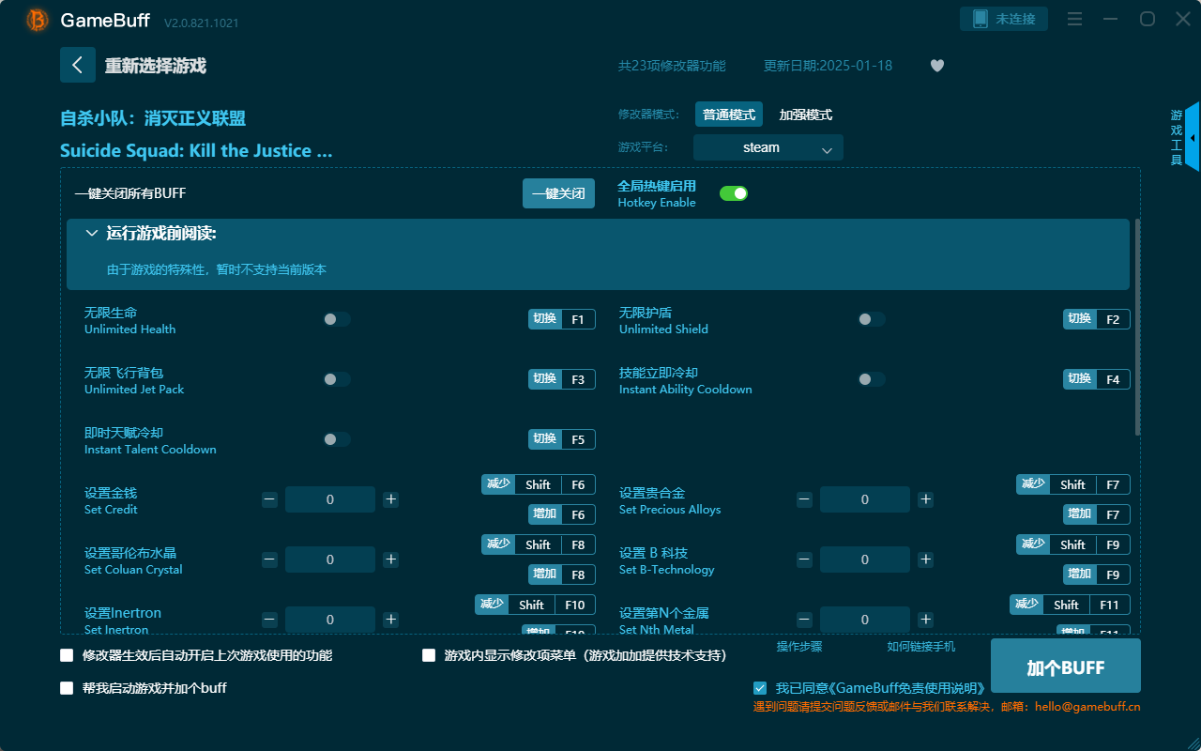This screenshot has width=1201, height=751.
Task: Open the hamburger menu
Action: pos(1073,19)
